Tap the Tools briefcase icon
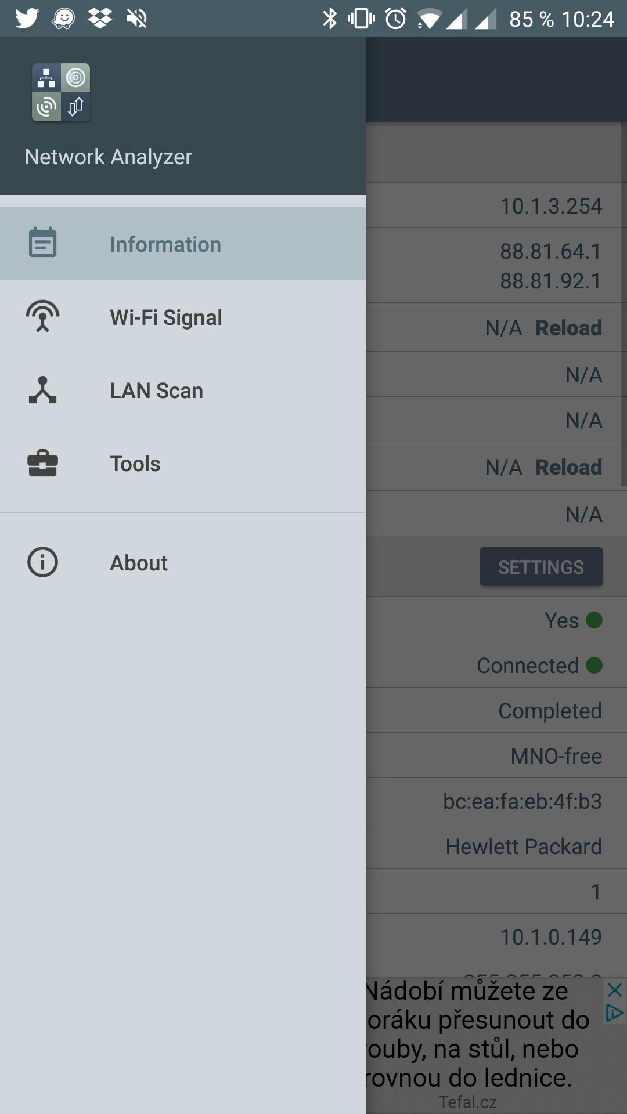The width and height of the screenshot is (627, 1114). (x=42, y=464)
